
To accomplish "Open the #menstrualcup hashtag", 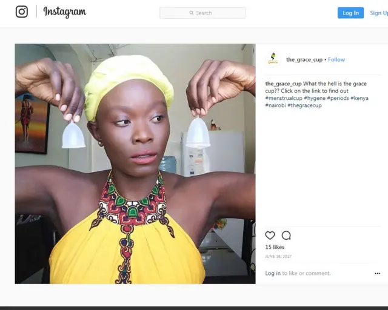I will [284, 98].
